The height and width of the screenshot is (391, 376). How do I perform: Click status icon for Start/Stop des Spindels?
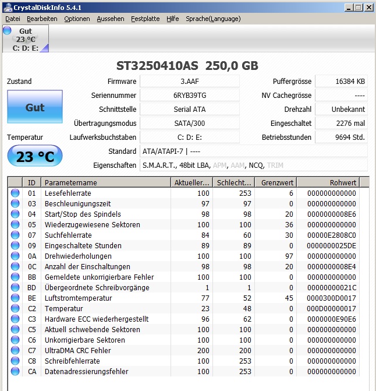pyautogui.click(x=15, y=214)
